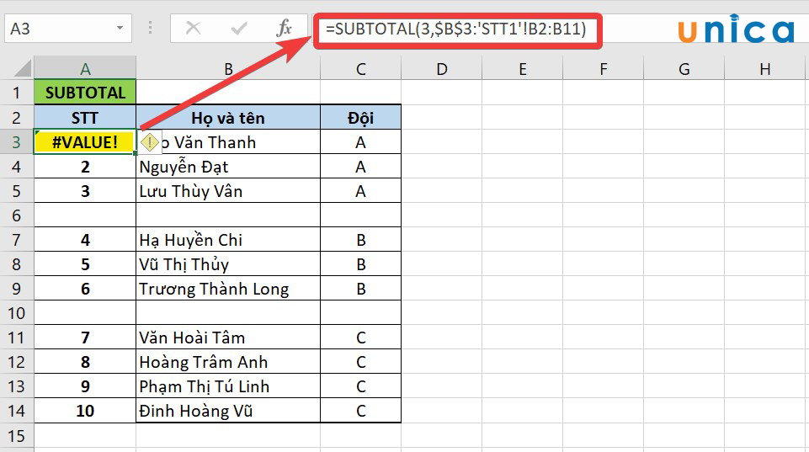Click STT cell with number 5
Screen dimensions: 809x452
[85, 264]
